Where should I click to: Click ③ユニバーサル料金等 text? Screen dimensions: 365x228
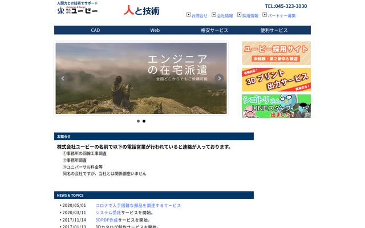point(82,167)
